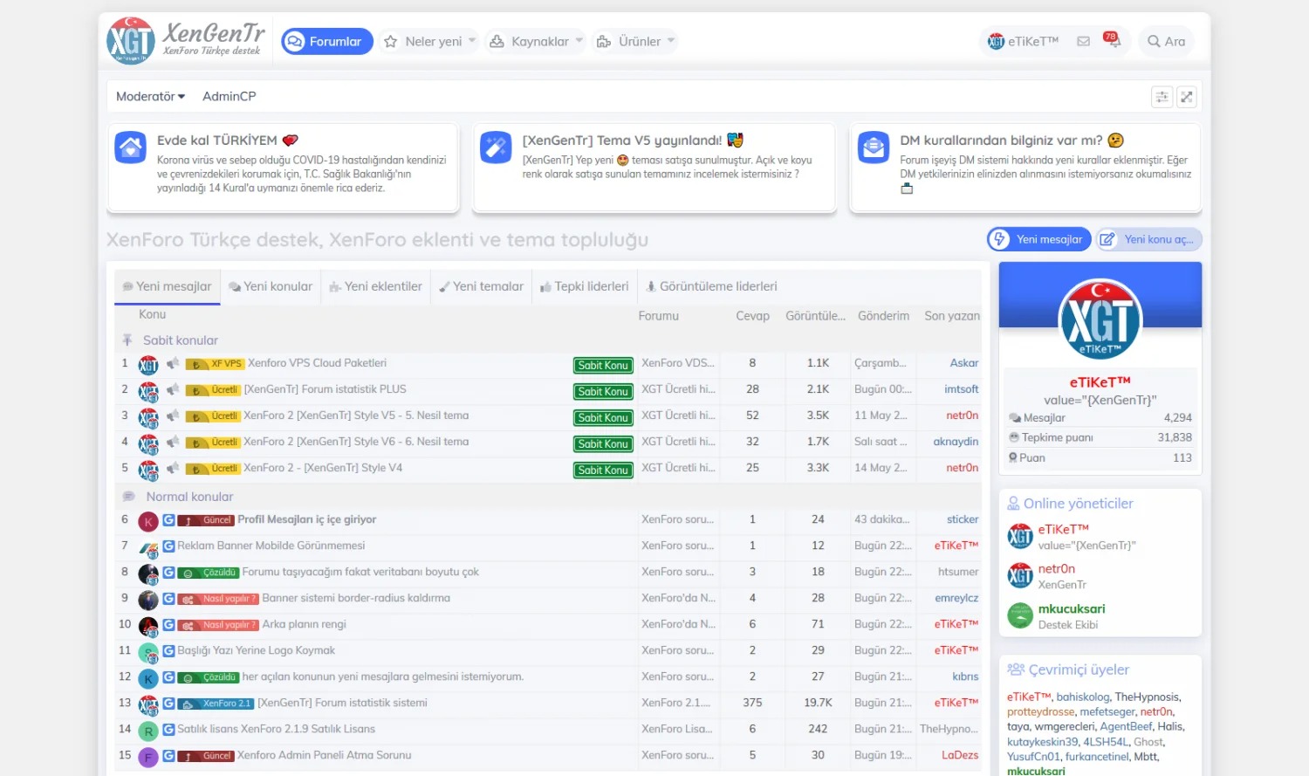Switch to the Yeni konular tab

271,286
